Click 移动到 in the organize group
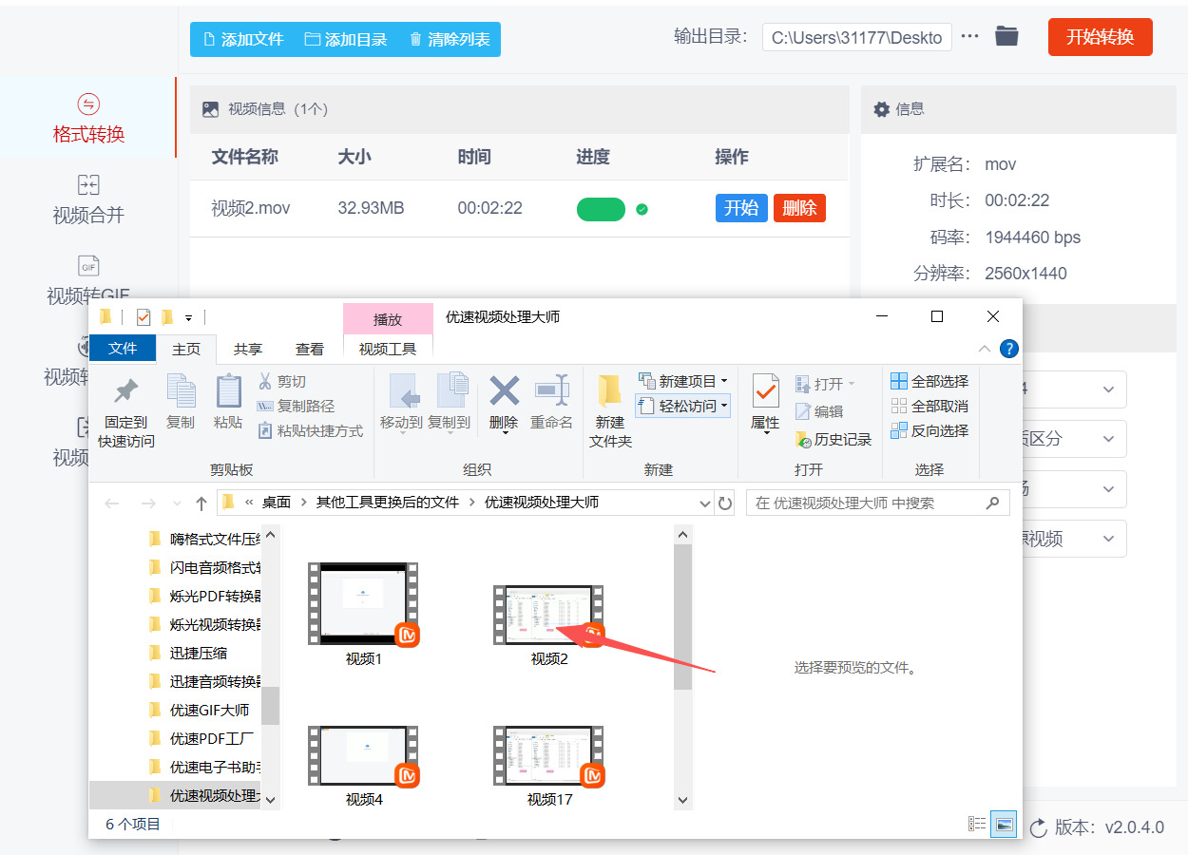Image resolution: width=1188 pixels, height=855 pixels. pos(402,403)
